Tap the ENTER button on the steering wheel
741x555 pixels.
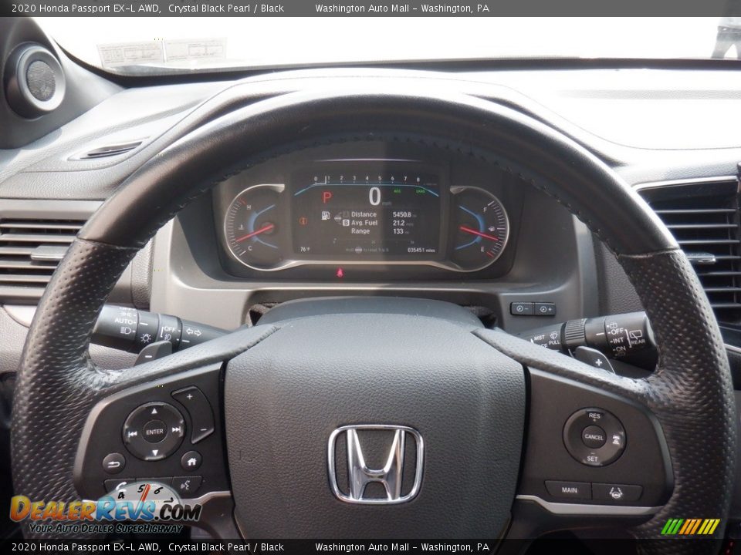pyautogui.click(x=154, y=432)
